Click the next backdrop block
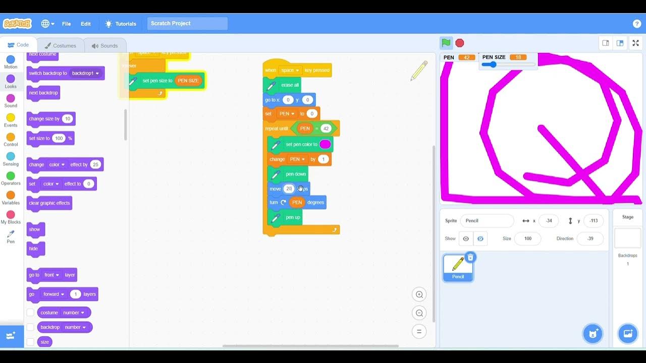 pos(43,93)
